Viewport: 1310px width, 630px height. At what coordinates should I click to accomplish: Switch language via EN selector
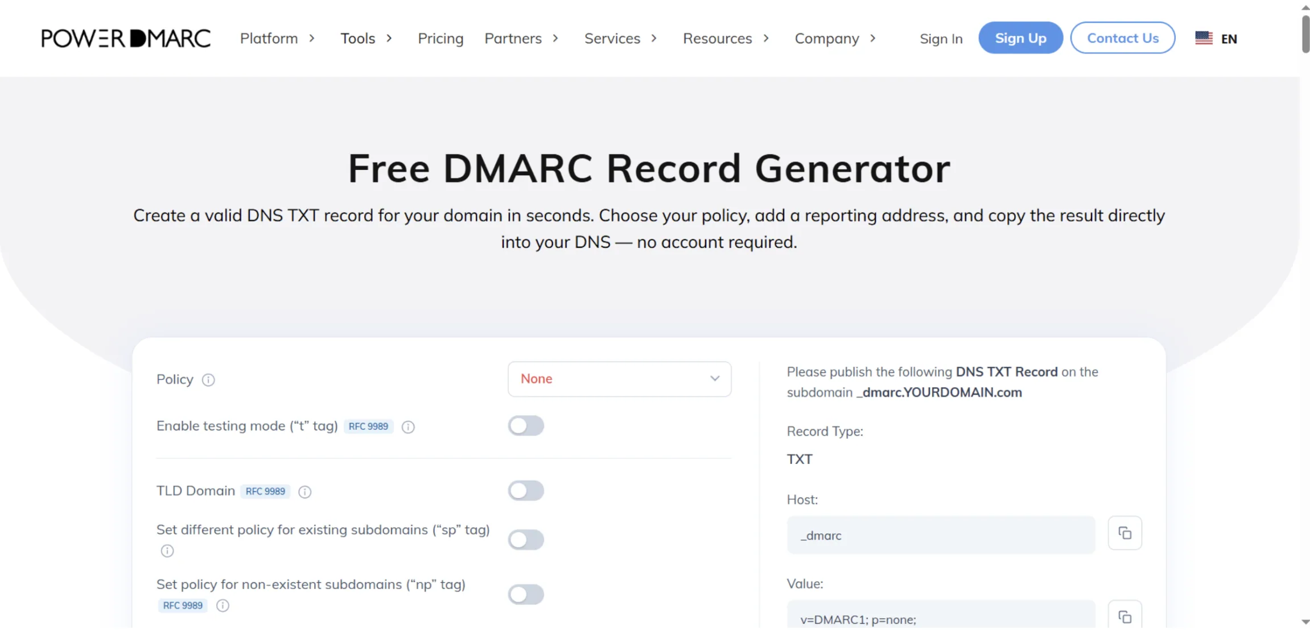(x=1229, y=39)
